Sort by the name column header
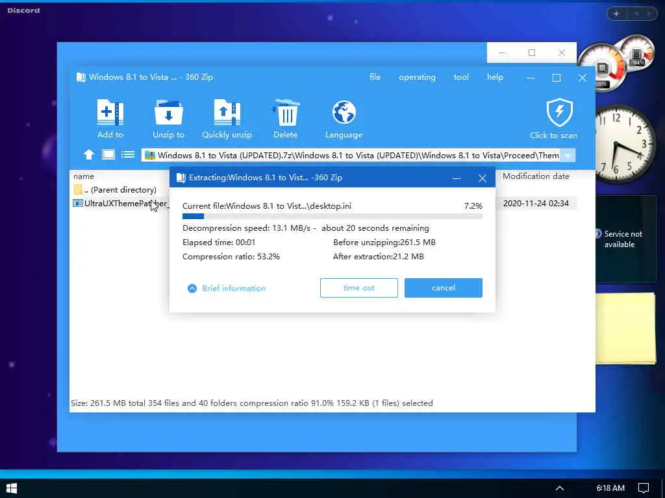Image resolution: width=665 pixels, height=498 pixels. [x=84, y=176]
